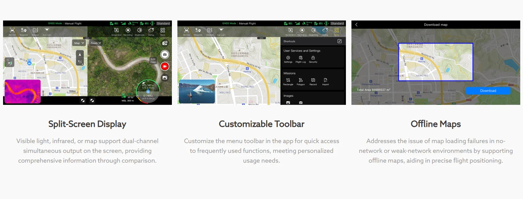
Task: Select Waypoint tool in Customizable Toolbar screenshot
Action: tap(198, 31)
